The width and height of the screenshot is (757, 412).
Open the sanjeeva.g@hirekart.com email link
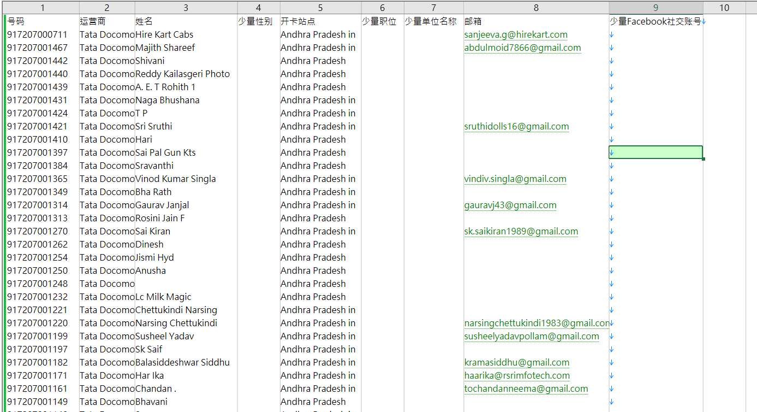[516, 34]
